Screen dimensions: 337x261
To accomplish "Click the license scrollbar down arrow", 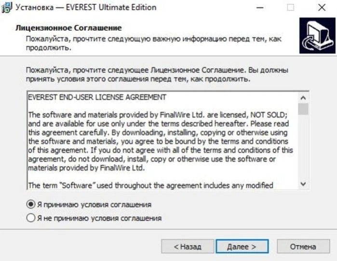I will [303, 184].
